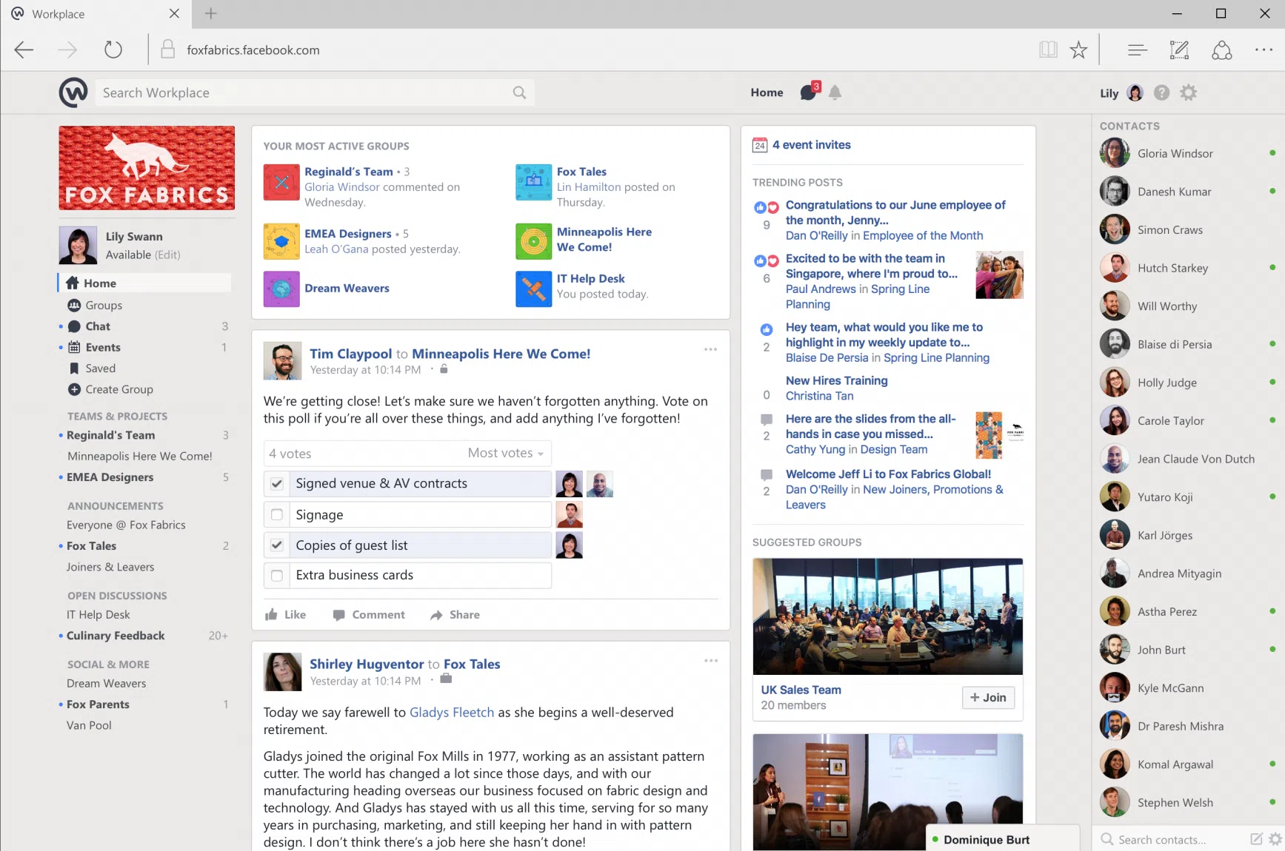Open Culinary Feedback group in sidebar

[x=116, y=636]
